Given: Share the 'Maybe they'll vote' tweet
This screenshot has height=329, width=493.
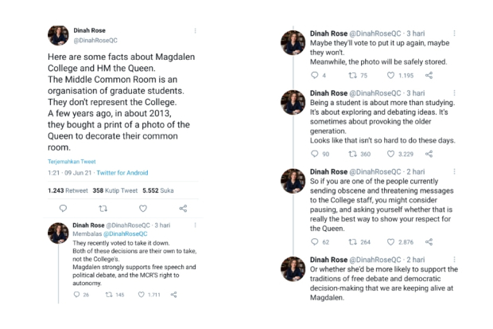Looking at the screenshot, I should tap(429, 76).
